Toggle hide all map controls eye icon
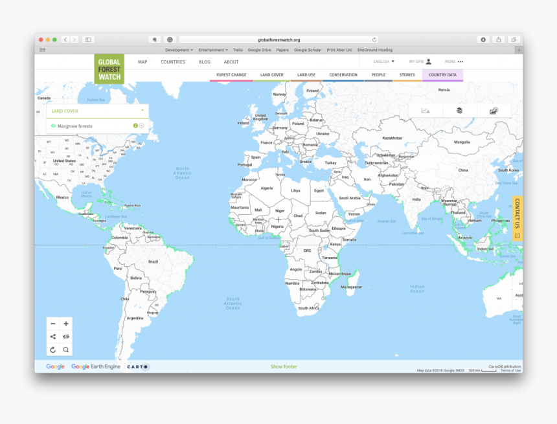Screen dimensions: 557x424 pos(65,337)
